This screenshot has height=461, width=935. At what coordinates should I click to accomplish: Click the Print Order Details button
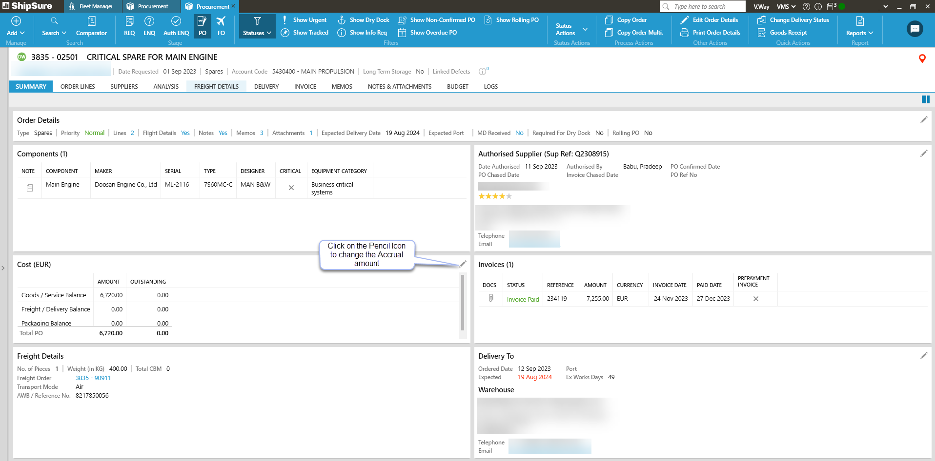coord(711,33)
